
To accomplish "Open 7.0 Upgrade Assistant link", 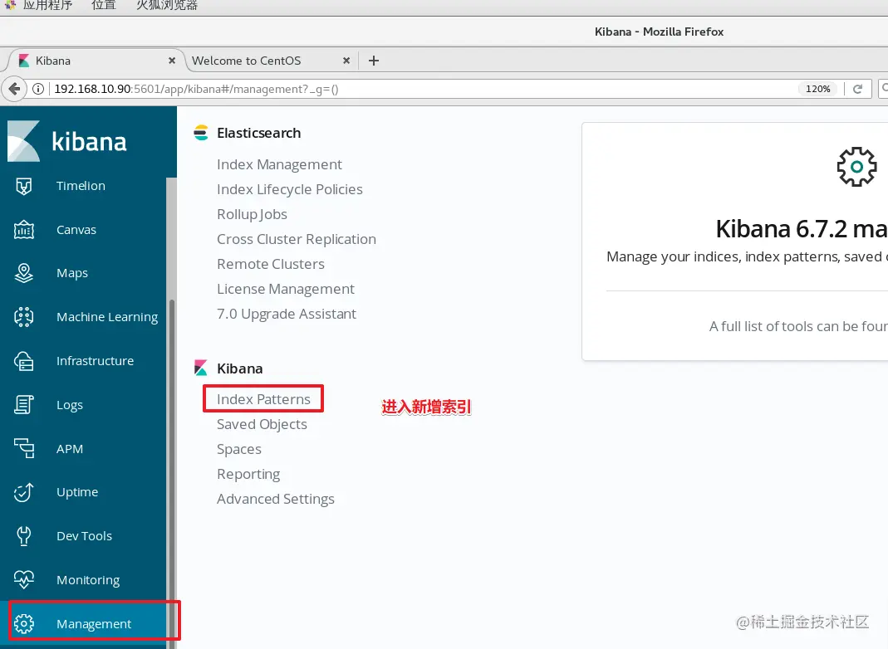I will [x=287, y=314].
